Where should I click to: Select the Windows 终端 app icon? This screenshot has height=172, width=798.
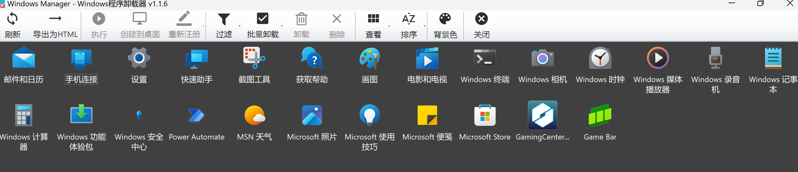click(485, 58)
